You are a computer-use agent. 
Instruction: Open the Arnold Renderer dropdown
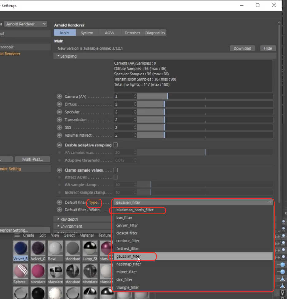[25, 24]
